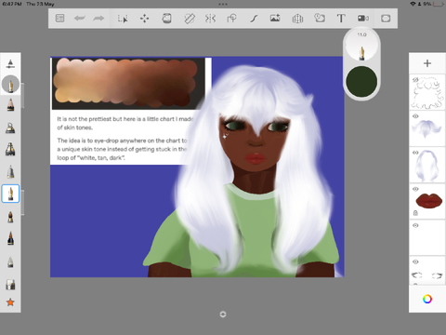Click the toolbar icon just left of Text
Screen dimensions: 446x335
320,18
